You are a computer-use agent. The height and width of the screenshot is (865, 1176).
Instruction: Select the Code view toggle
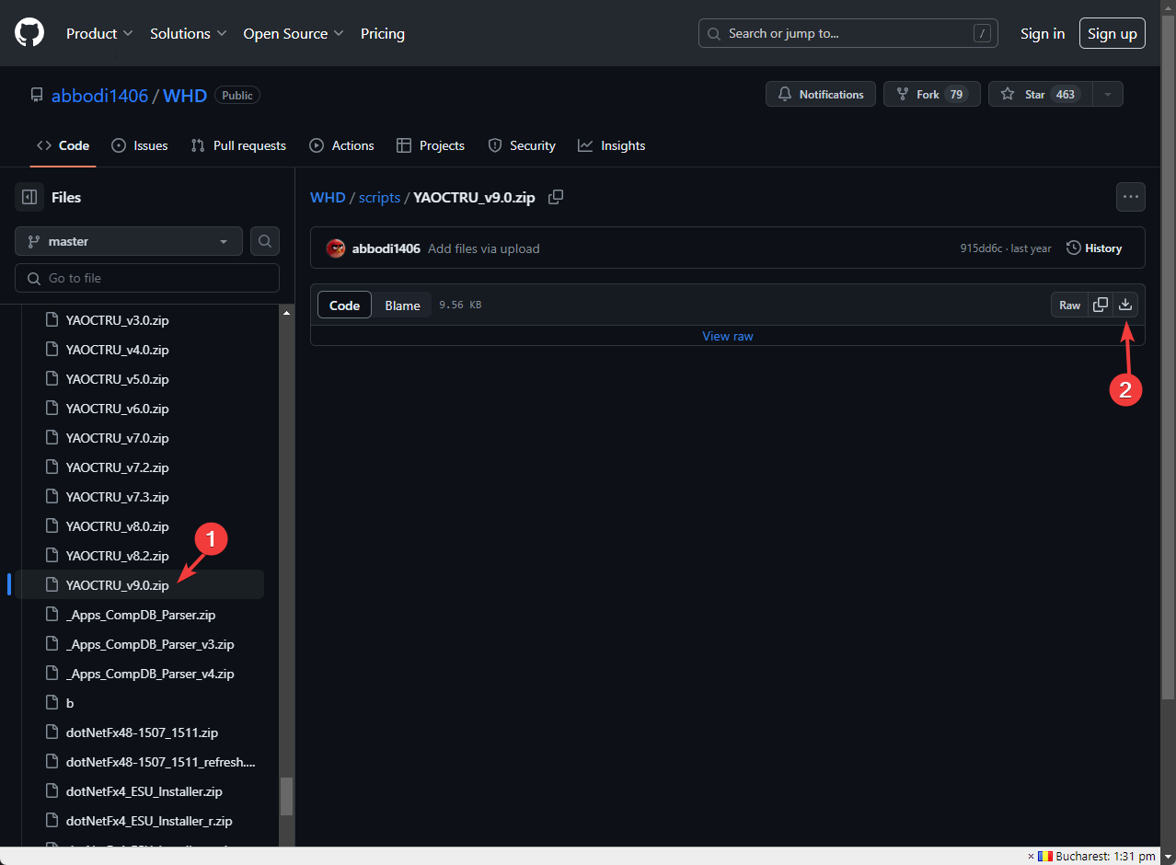[345, 306]
